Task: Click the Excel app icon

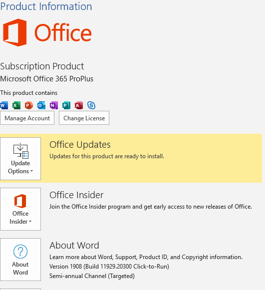Action: pos(16,105)
